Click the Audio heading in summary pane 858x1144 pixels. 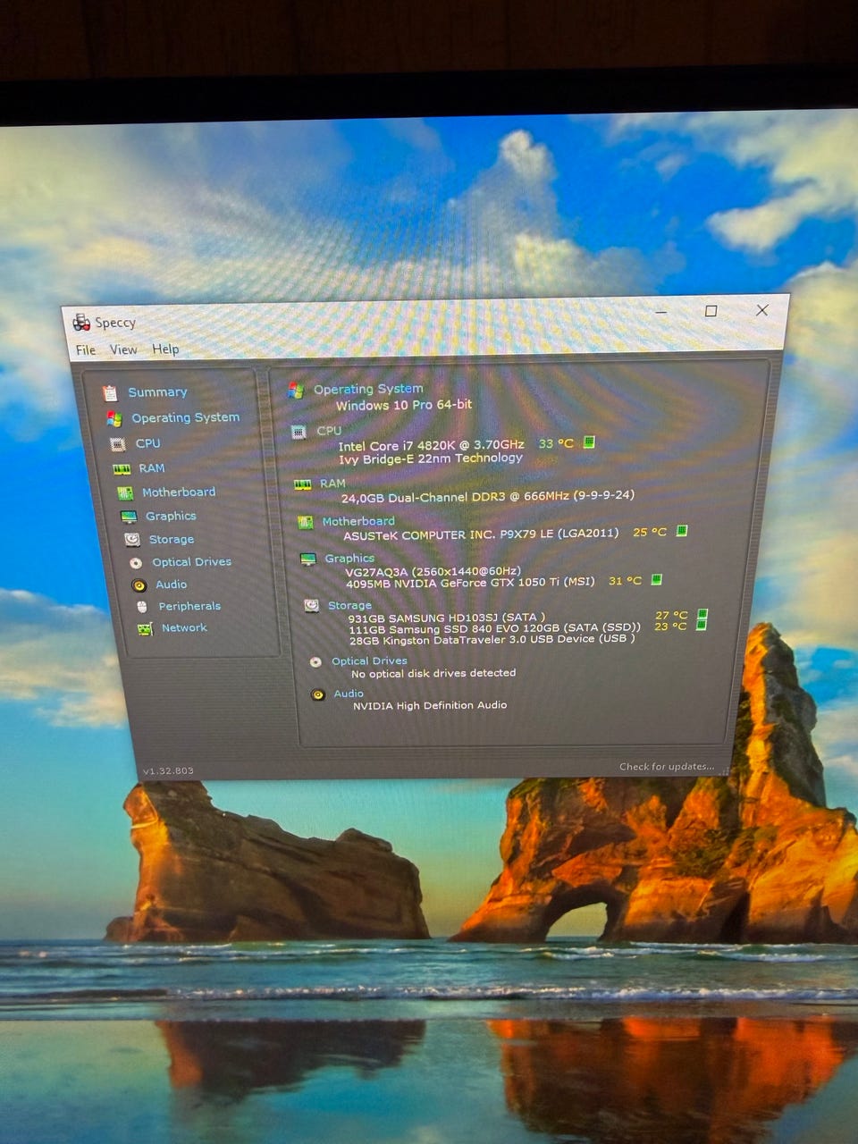coord(349,694)
